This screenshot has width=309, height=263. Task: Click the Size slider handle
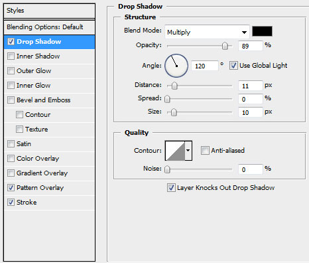pyautogui.click(x=174, y=112)
